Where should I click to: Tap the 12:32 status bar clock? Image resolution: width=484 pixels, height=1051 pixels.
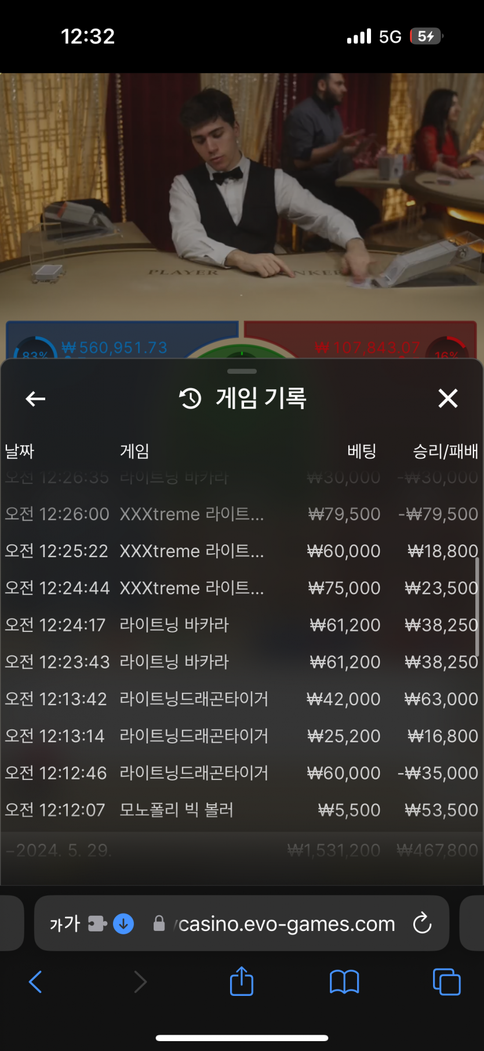[88, 37]
